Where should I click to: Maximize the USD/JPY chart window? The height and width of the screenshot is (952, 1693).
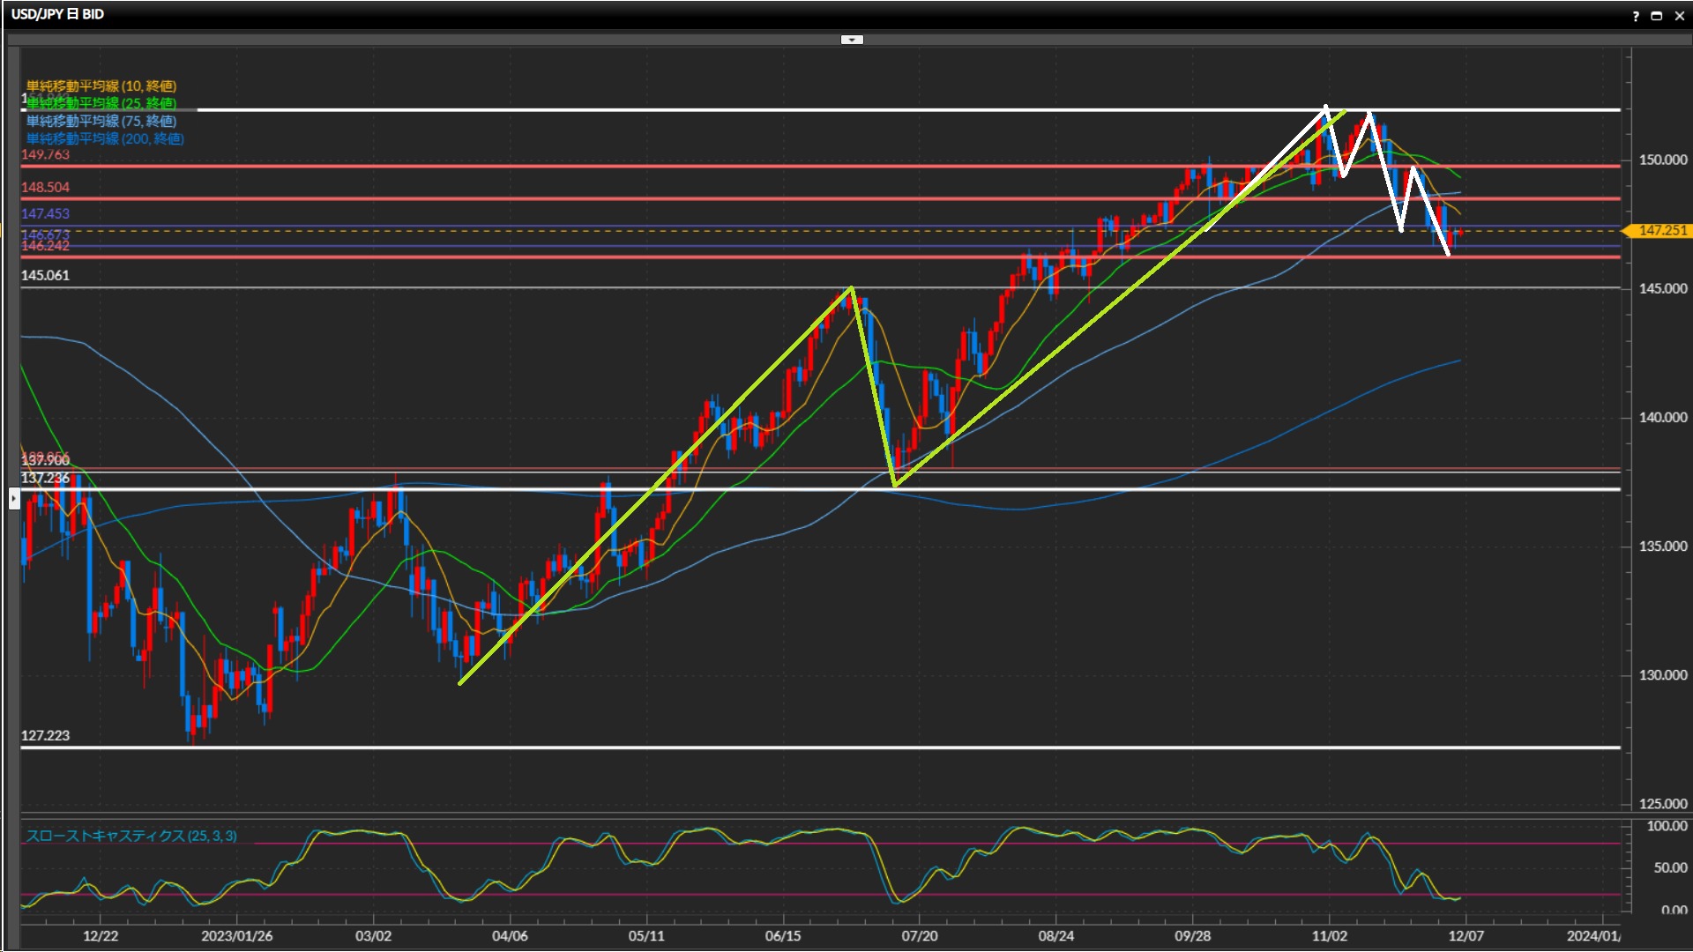click(1656, 16)
